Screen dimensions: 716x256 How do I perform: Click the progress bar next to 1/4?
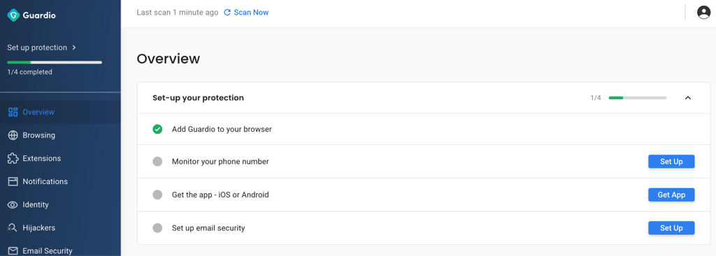click(x=638, y=98)
